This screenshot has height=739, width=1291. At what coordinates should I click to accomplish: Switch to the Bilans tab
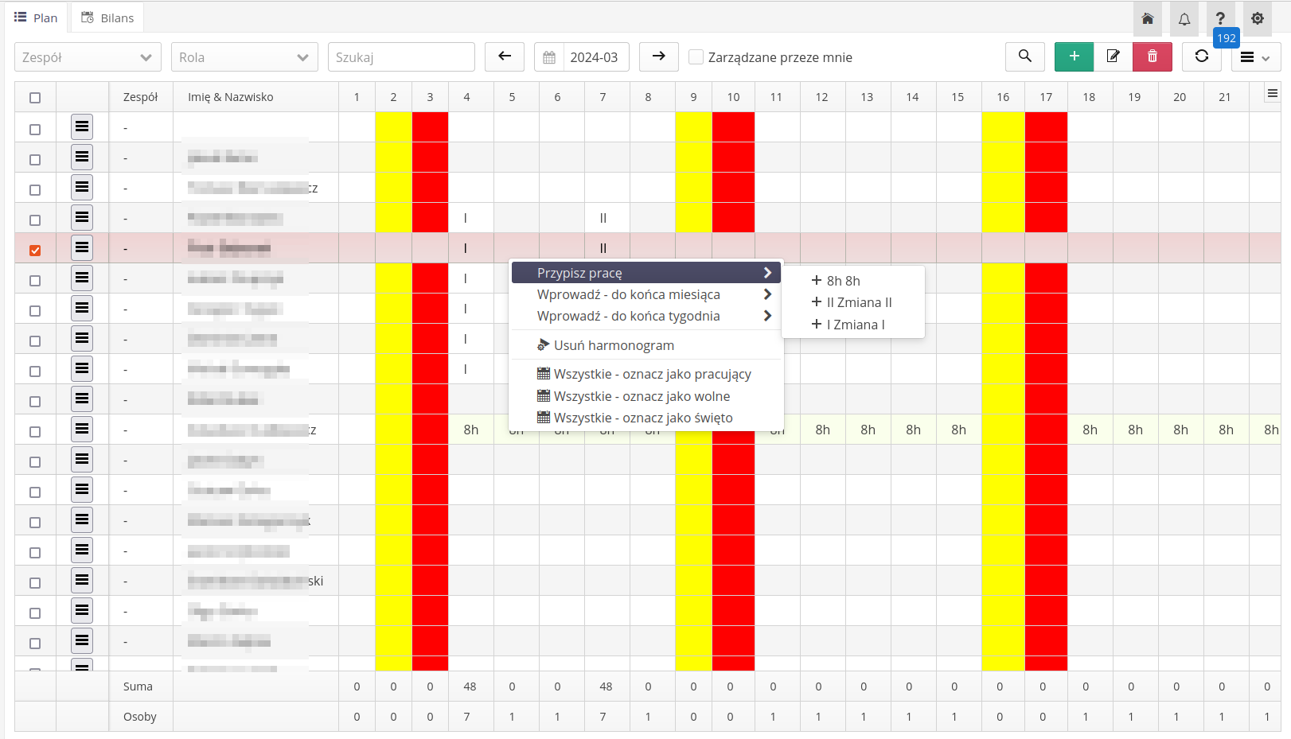coord(108,18)
